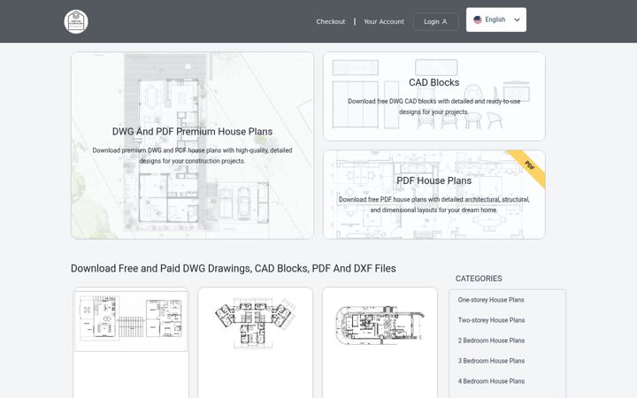Open the first two-building floor plan thumbnail
This screenshot has width=637, height=398.
pos(131,321)
